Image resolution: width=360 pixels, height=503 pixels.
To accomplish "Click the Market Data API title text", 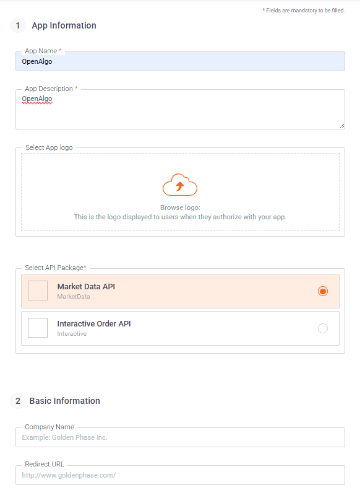I will [86, 286].
